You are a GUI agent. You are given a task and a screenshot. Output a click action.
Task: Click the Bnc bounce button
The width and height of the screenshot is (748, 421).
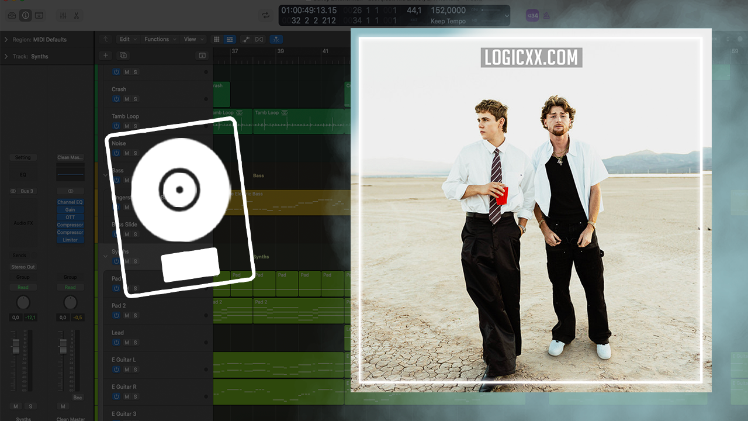(78, 398)
